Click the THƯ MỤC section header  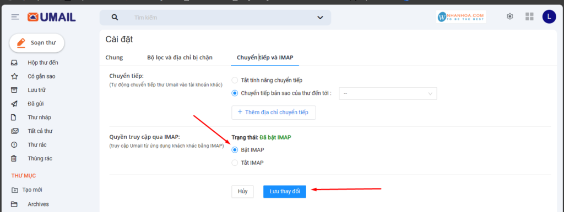pyautogui.click(x=24, y=176)
